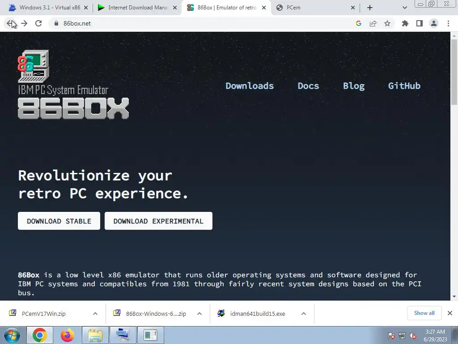This screenshot has height=344, width=458.
Task: Click the last taskbar program icon
Action: (x=150, y=335)
